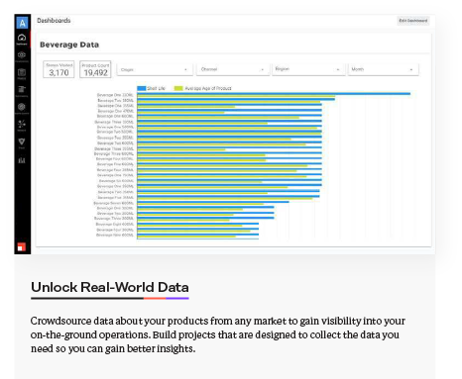
Task: Select the eye icon in the sidebar
Action: [x=22, y=54]
